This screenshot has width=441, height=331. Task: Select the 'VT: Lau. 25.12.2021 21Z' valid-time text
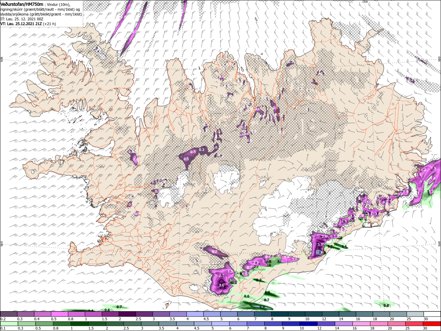point(21,24)
